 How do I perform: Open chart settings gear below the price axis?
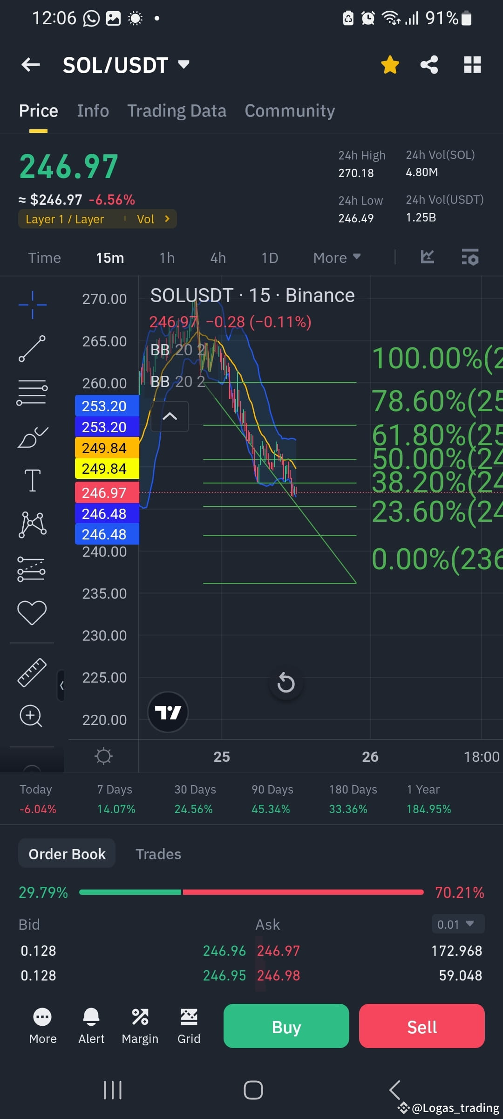[x=103, y=756]
